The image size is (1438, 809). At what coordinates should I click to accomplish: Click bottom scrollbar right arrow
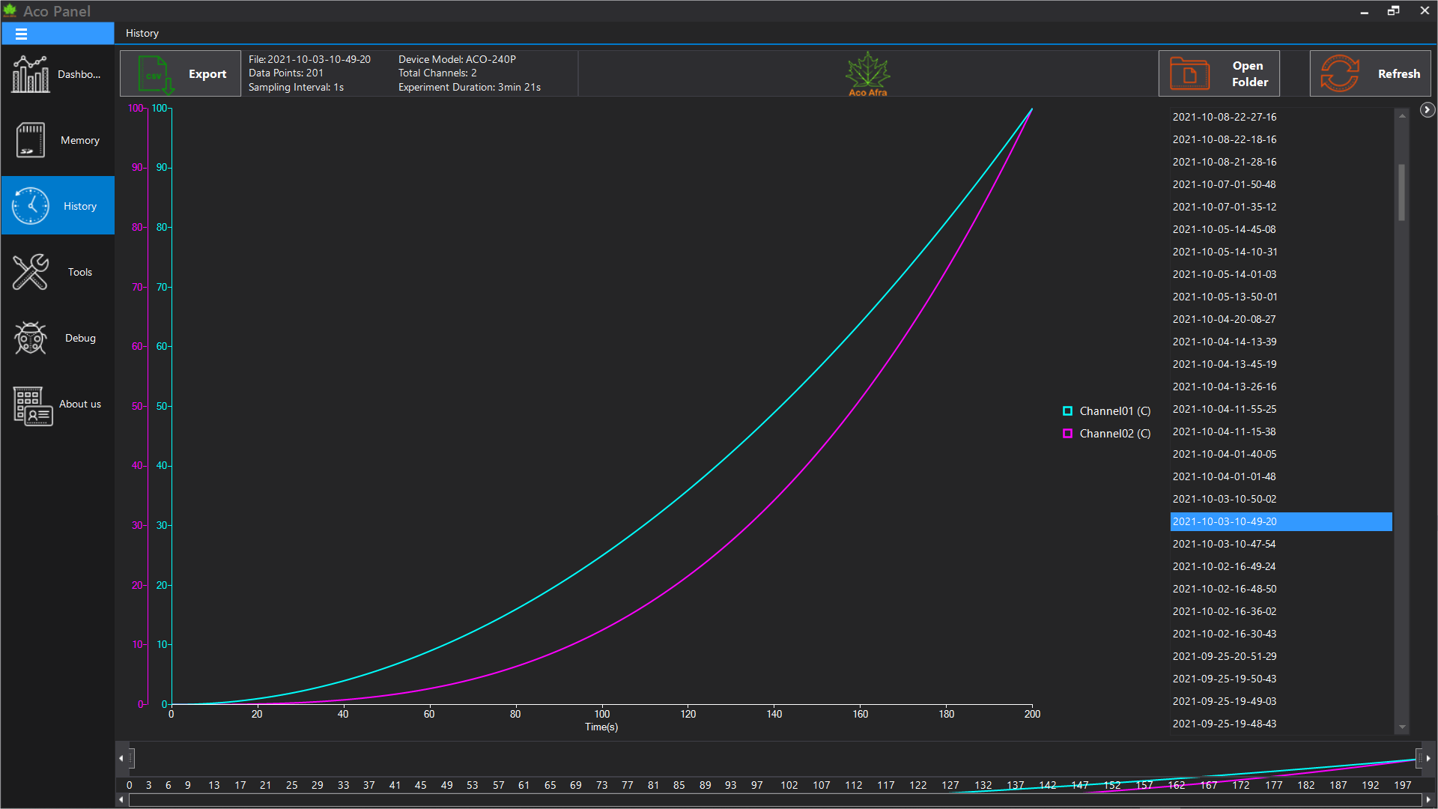coord(1428,800)
